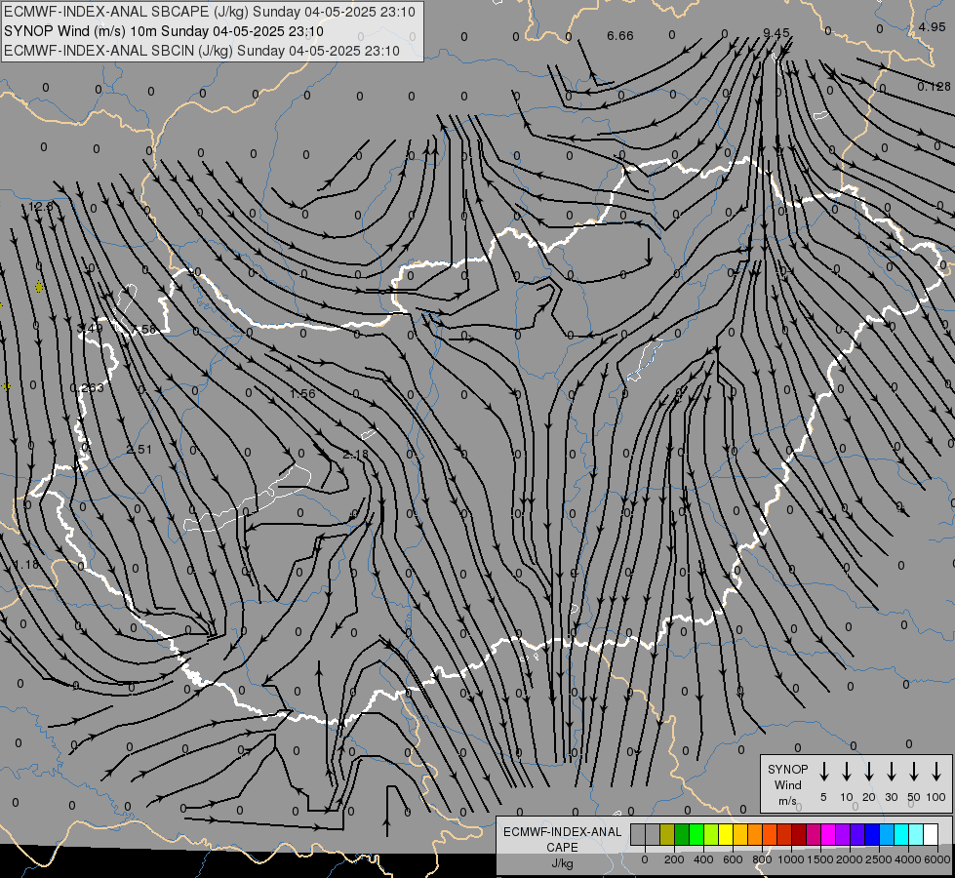Click the 5 m/s wind arrow symbol
This screenshot has height=878, width=955.
point(823,771)
